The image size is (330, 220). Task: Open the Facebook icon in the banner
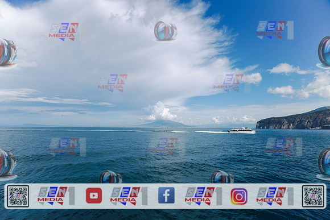(166, 196)
